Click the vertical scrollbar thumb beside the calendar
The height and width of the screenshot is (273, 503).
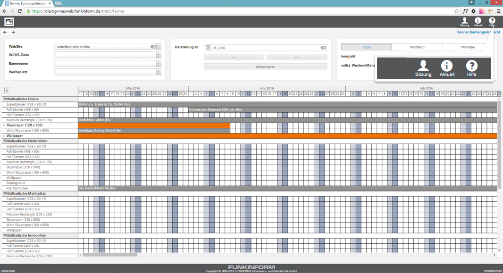[x=499, y=144]
